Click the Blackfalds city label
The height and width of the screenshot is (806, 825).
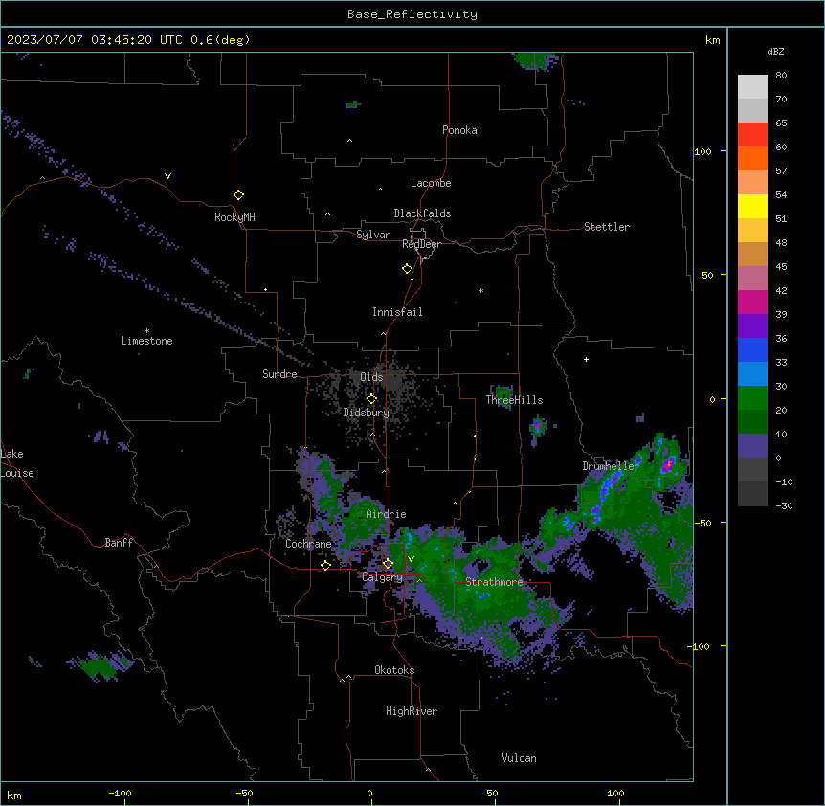(x=422, y=213)
